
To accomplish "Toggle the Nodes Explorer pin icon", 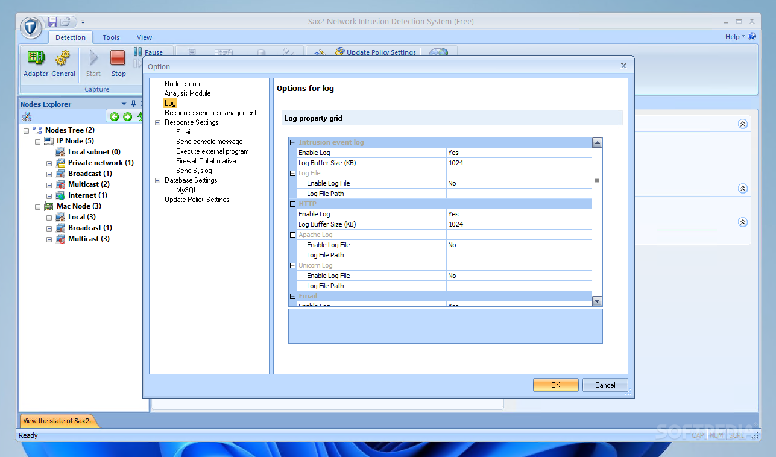I will click(x=134, y=104).
